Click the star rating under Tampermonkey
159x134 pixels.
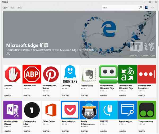pyautogui.click(x=142, y=124)
